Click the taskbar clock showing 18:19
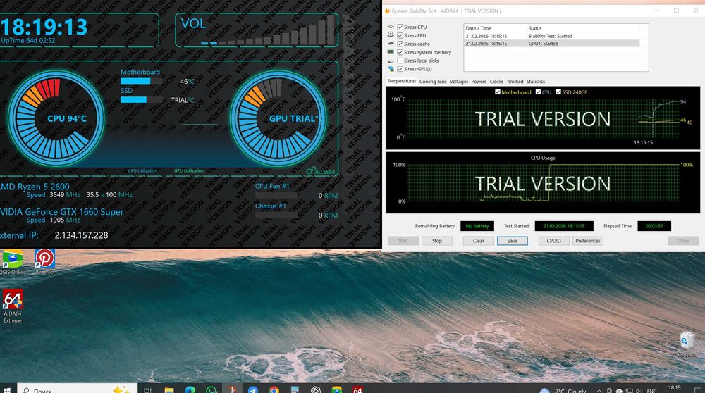The width and height of the screenshot is (705, 393). point(675,389)
